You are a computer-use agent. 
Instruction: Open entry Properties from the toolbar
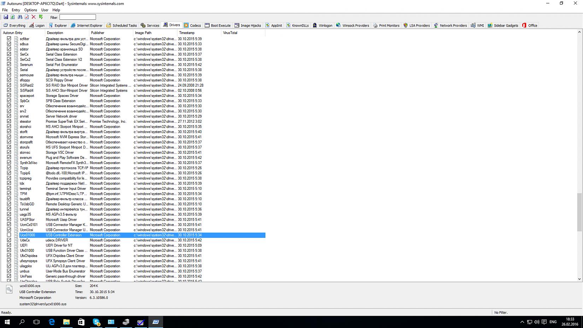tap(26, 17)
